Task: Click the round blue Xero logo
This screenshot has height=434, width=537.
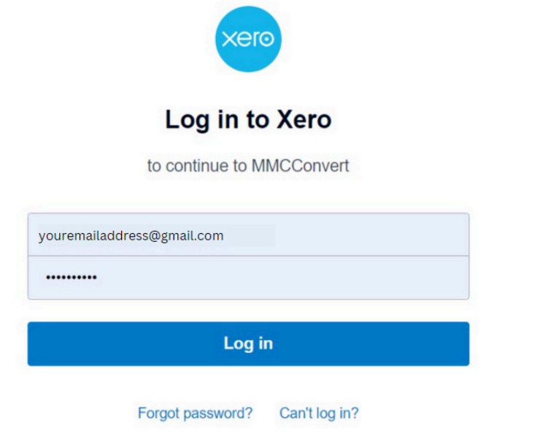Action: 248,39
